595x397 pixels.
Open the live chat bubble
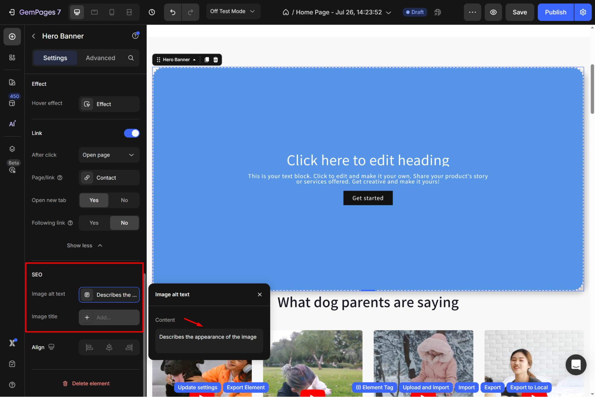[x=576, y=365]
